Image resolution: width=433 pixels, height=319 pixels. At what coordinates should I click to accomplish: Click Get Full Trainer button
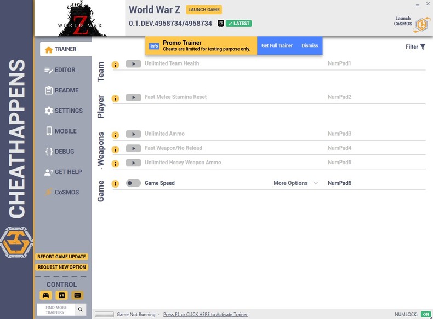[277, 45]
